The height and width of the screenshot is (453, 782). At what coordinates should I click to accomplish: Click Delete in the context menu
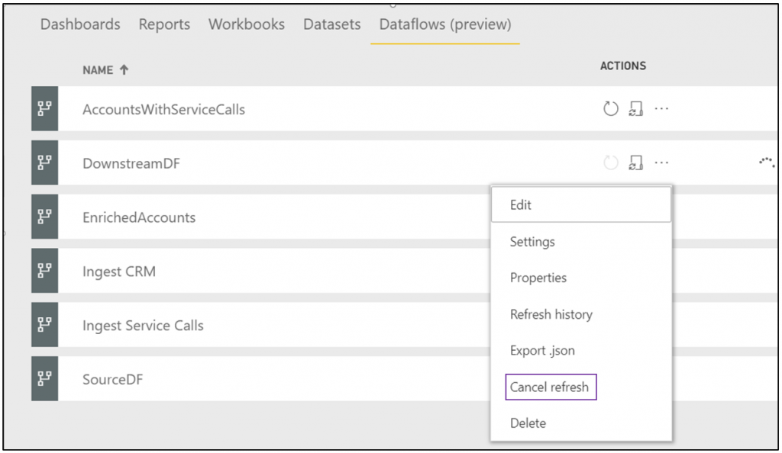click(x=528, y=422)
